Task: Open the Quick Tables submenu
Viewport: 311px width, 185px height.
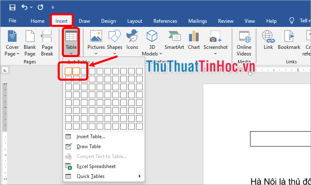Action: click(104, 176)
